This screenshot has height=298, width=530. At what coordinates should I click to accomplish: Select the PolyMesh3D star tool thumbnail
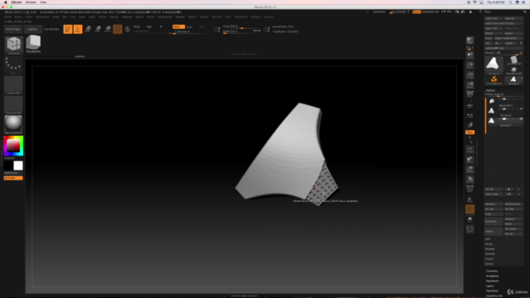point(513,70)
